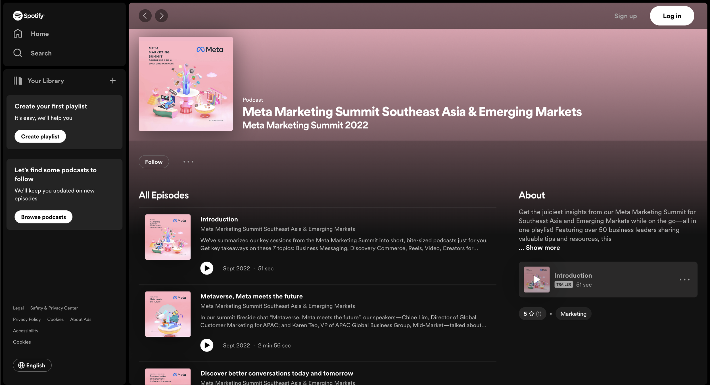Open more options next to Follow
The image size is (710, 385).
[188, 162]
